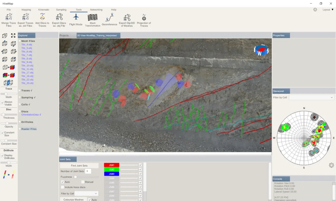The height and width of the screenshot is (201, 336).
Task: Switch to the Mapping ribbon tab
Action: pyautogui.click(x=26, y=10)
